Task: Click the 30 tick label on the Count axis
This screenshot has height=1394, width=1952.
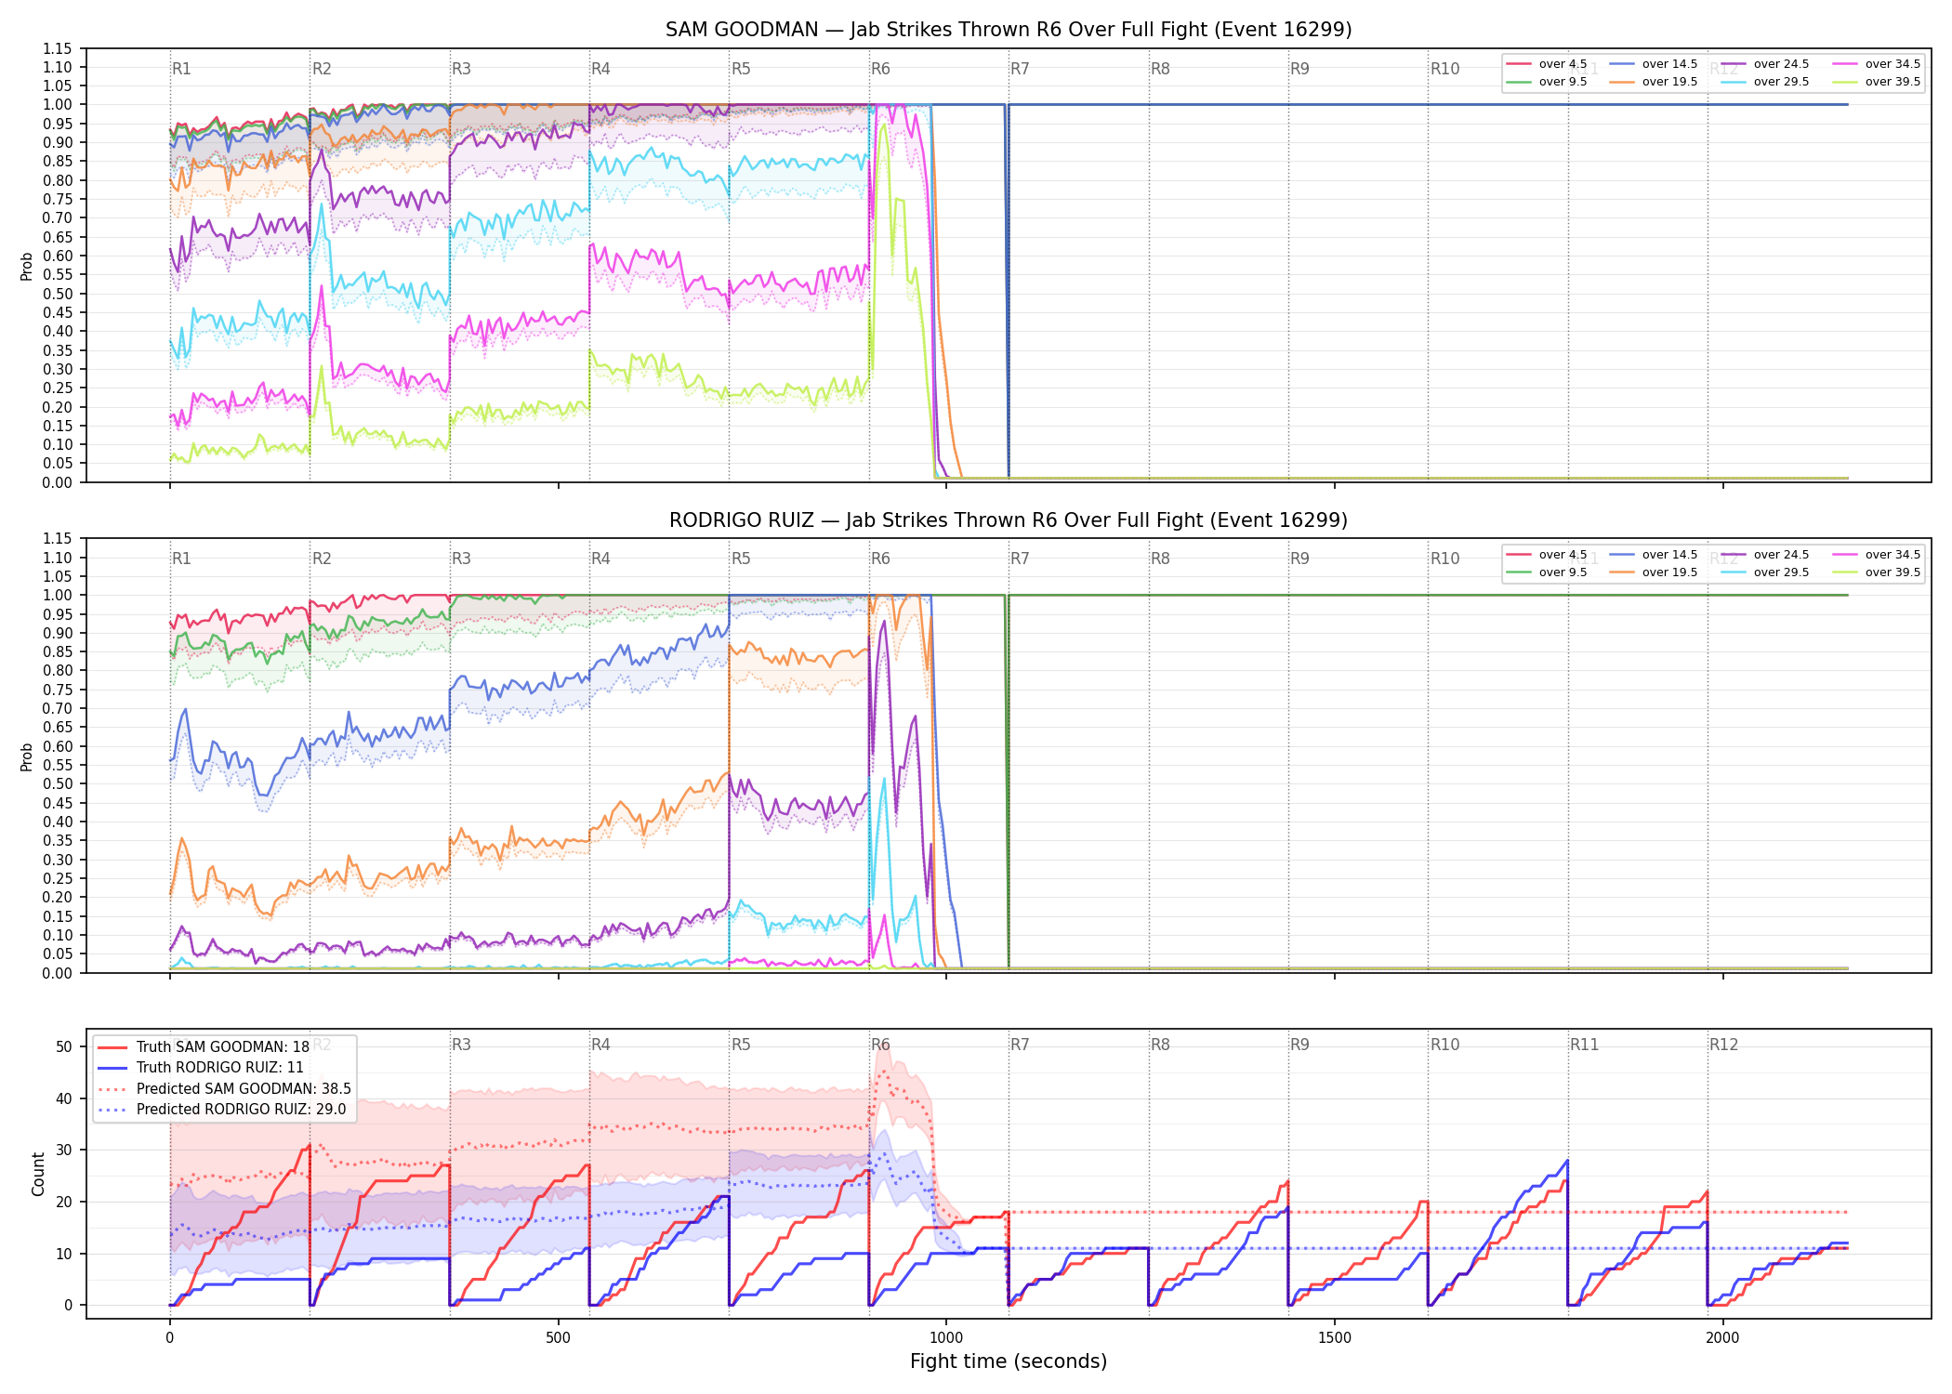Action: [64, 1150]
